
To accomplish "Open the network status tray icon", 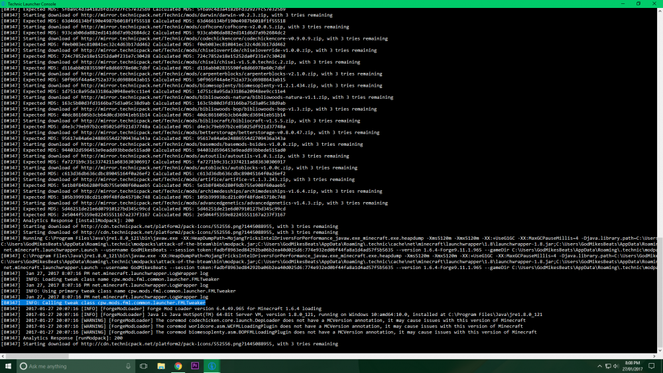I will click(x=608, y=366).
